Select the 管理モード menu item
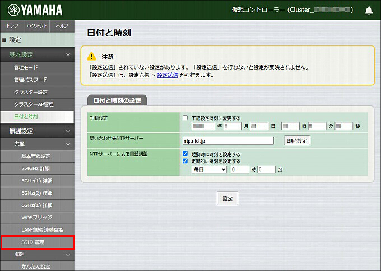This screenshot has width=381, height=271. point(37,67)
